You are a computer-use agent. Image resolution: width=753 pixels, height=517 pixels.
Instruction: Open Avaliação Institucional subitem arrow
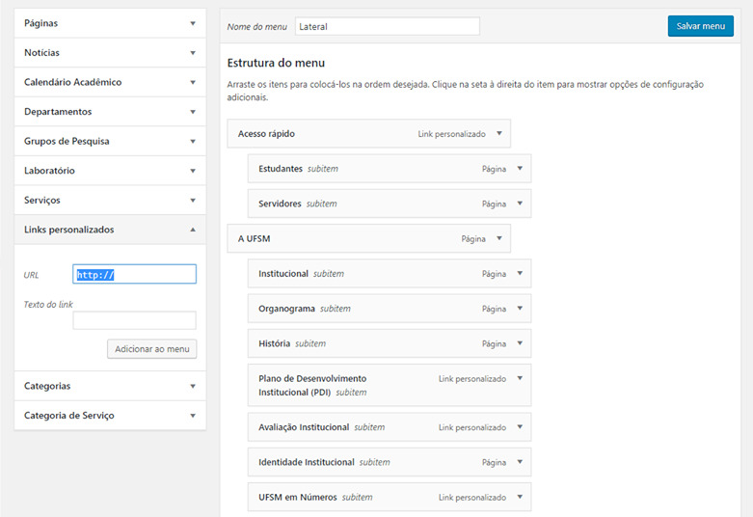tap(520, 427)
